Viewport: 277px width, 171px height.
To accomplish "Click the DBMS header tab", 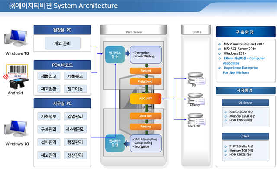I will click(x=196, y=30).
